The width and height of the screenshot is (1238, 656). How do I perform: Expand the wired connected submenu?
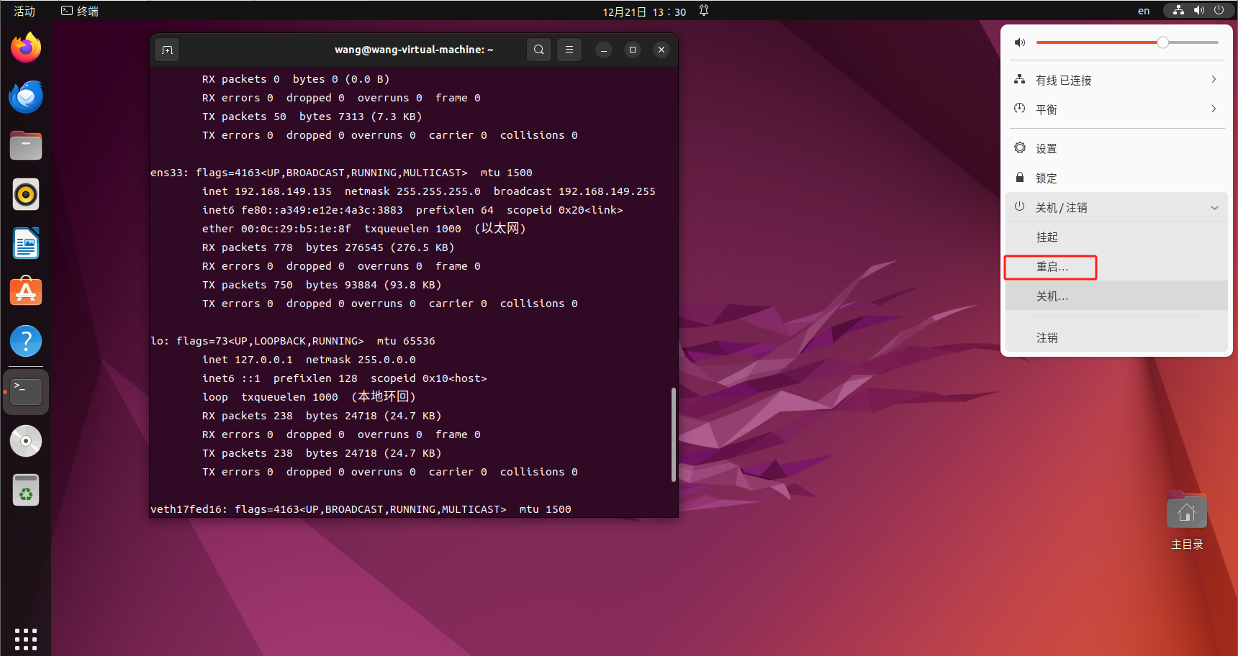[x=1116, y=80]
